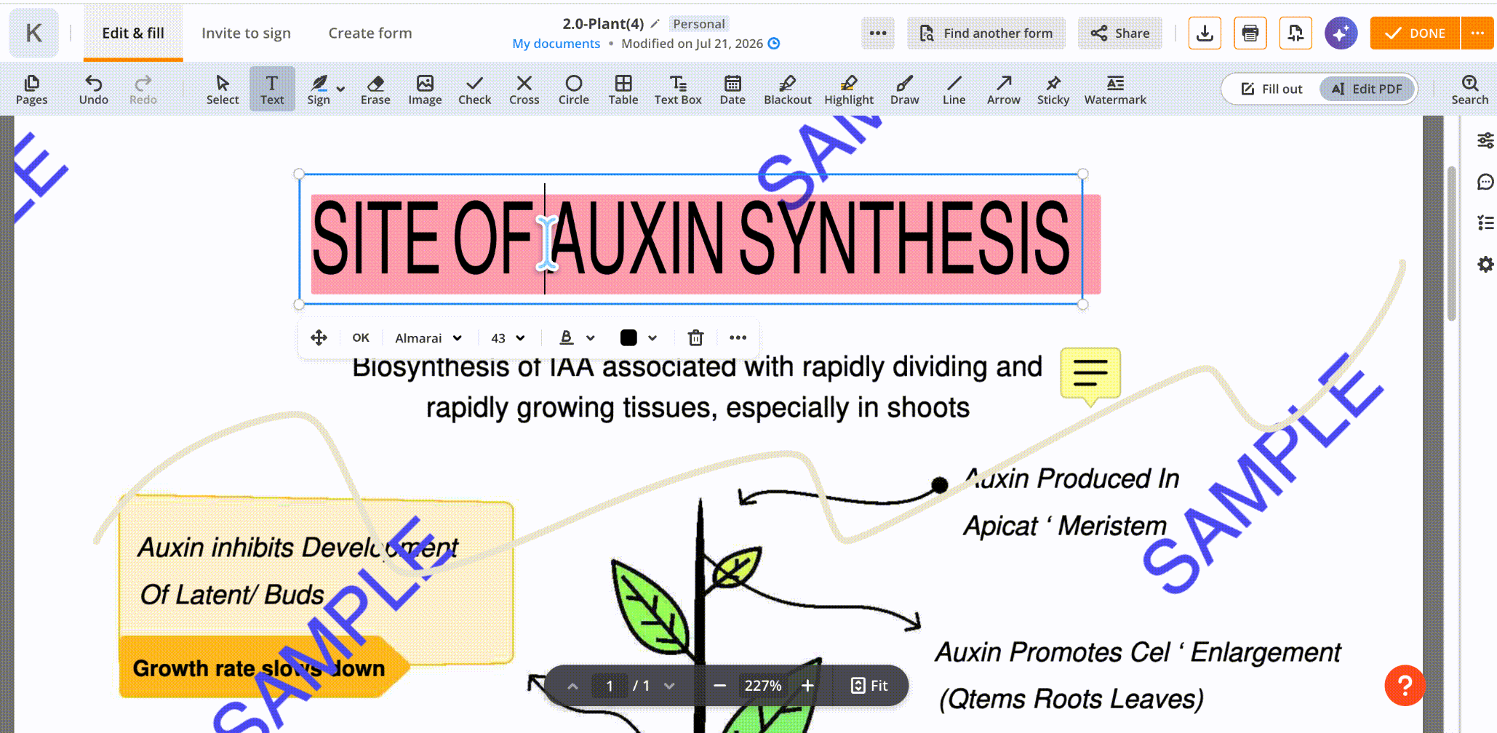Open document Search

point(1469,89)
